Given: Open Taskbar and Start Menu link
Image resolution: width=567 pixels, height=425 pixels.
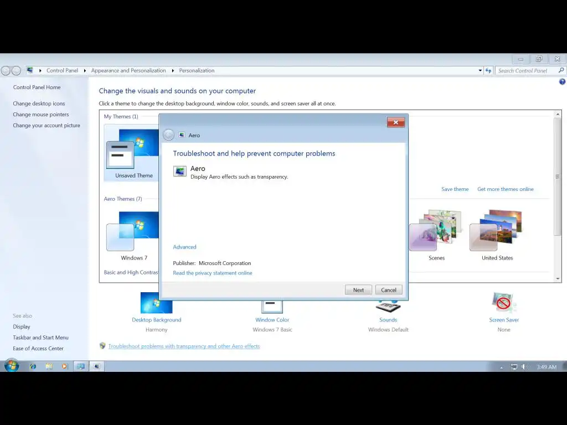Looking at the screenshot, I should click(x=41, y=338).
